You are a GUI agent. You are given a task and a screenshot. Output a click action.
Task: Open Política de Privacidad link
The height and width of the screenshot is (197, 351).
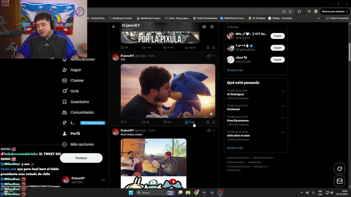tap(263, 158)
